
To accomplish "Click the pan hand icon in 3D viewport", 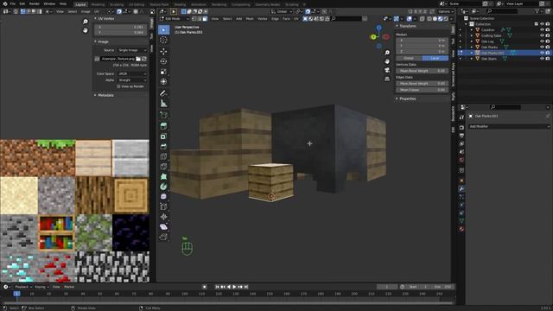I will click(x=387, y=61).
